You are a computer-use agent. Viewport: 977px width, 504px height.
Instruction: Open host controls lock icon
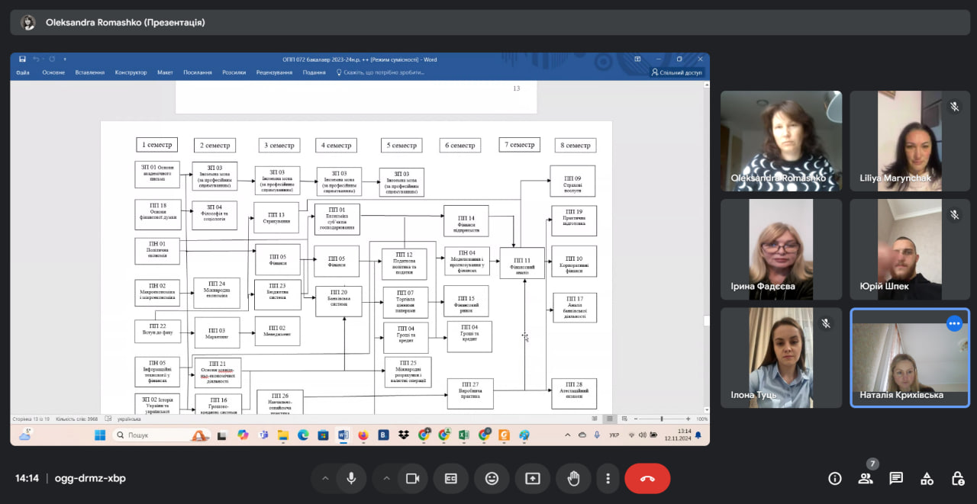click(957, 479)
